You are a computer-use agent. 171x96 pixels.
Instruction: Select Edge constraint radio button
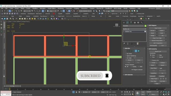(158, 55)
